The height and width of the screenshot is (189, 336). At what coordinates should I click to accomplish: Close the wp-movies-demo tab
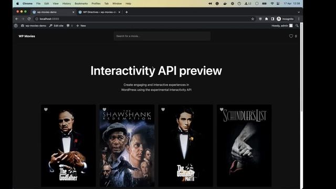73,12
